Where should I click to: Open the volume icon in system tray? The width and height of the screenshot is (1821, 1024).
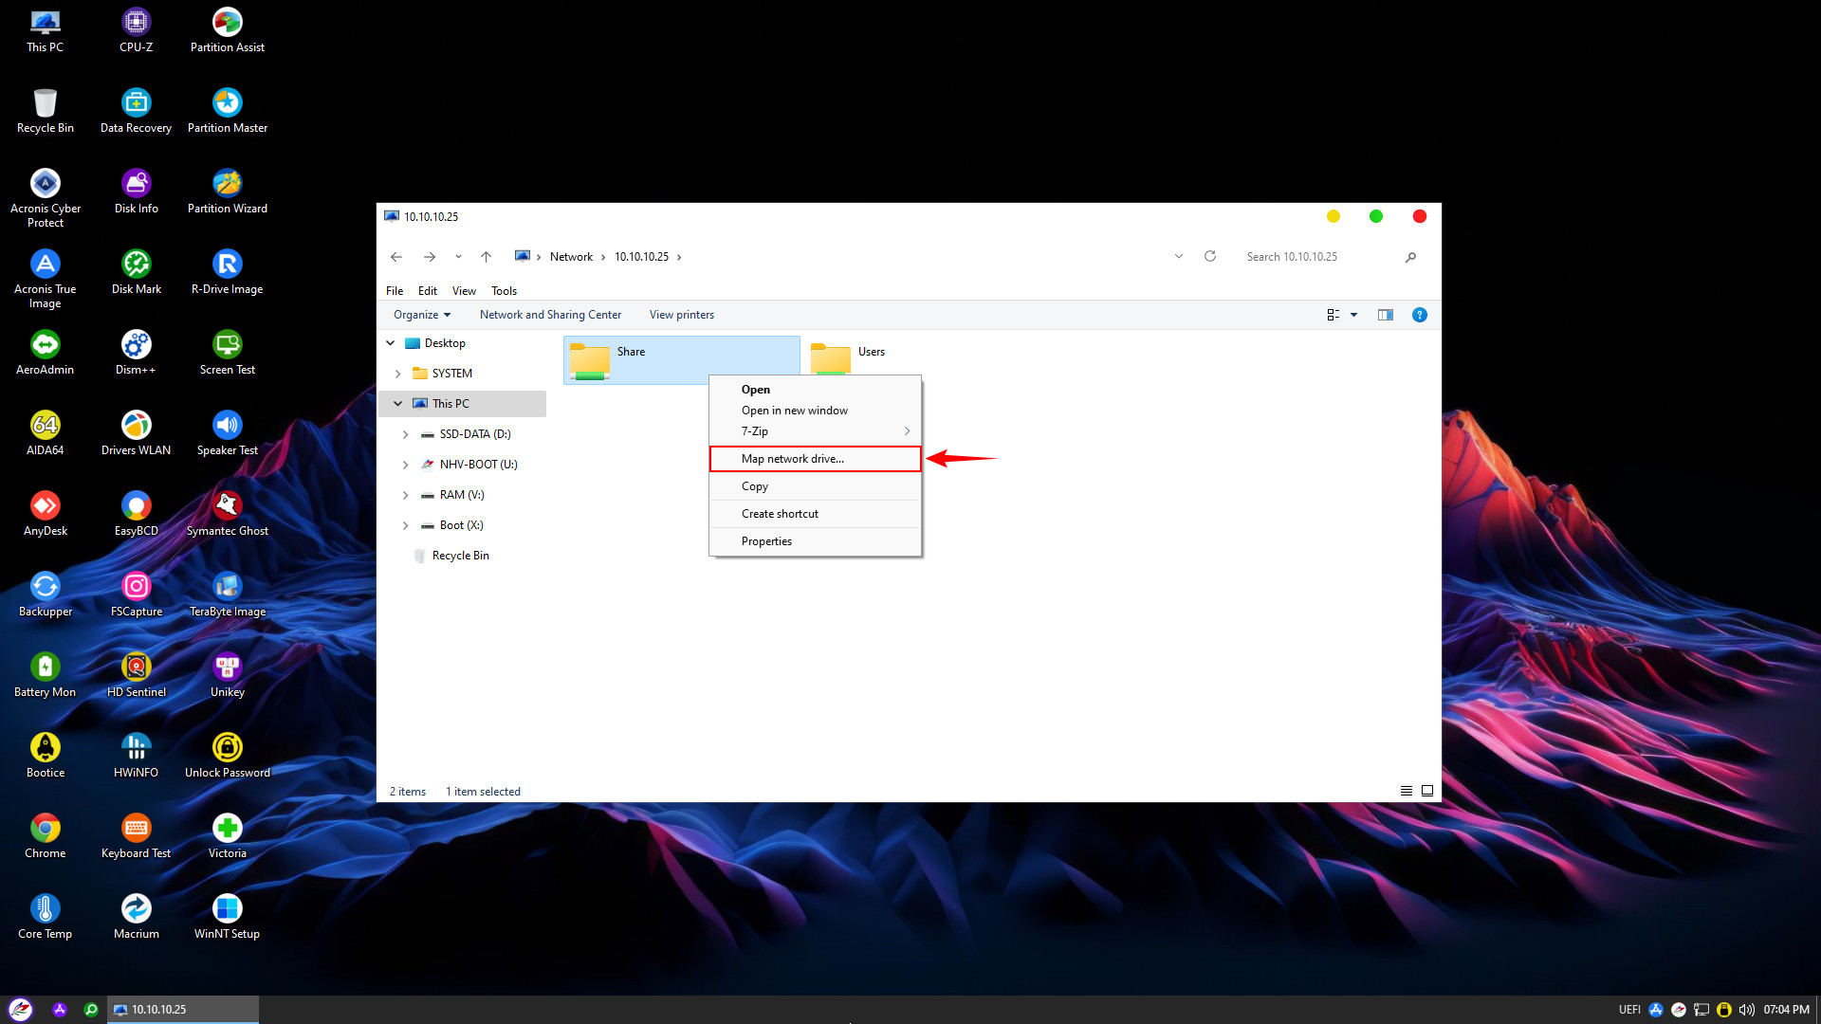[x=1746, y=1010]
